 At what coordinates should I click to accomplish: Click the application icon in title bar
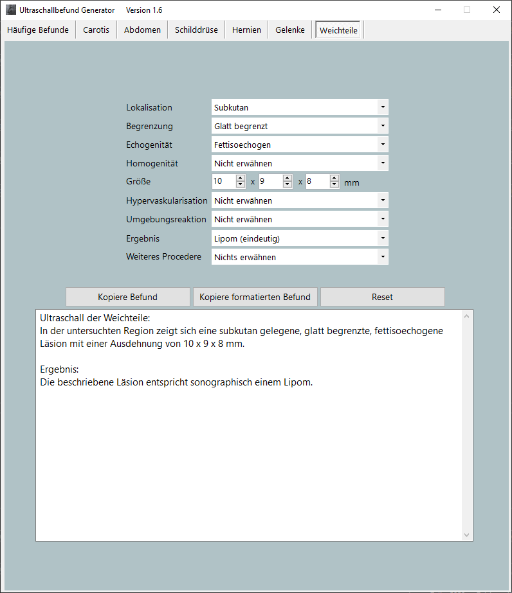[x=11, y=10]
